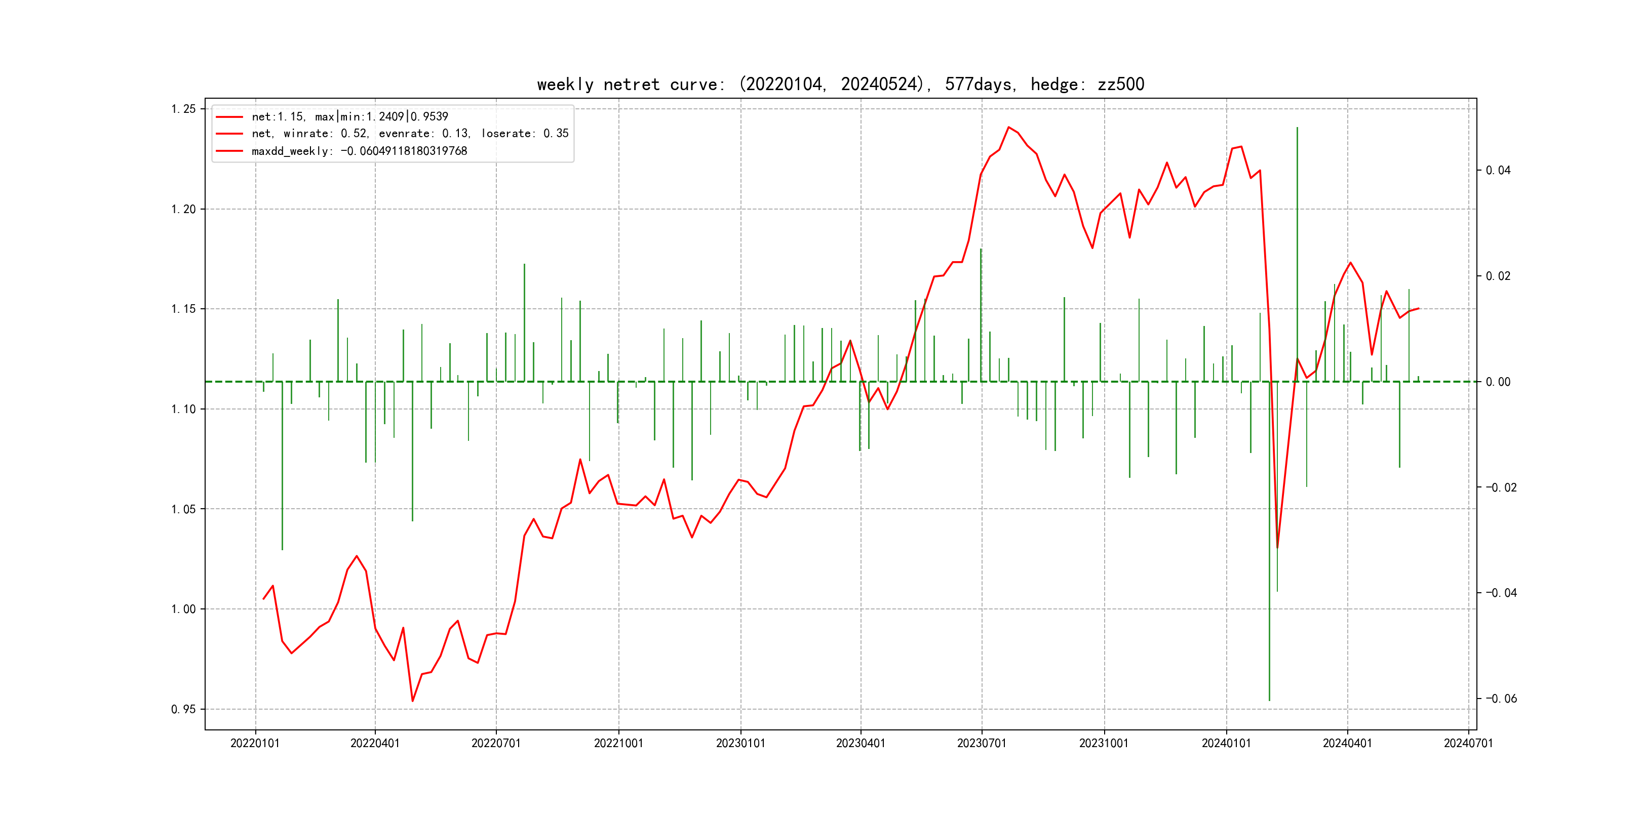
Task: Click the 0.00 right y-axis label
Action: point(1498,382)
